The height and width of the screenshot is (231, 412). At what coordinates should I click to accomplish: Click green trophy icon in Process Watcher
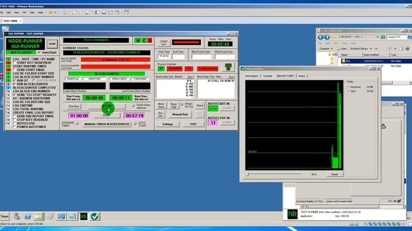point(229,67)
